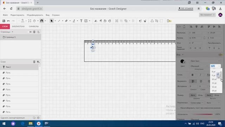Image resolution: width=225 pixels, height=127 pixels.
Task: Choose 8 pt from the size list
Action: (213, 72)
